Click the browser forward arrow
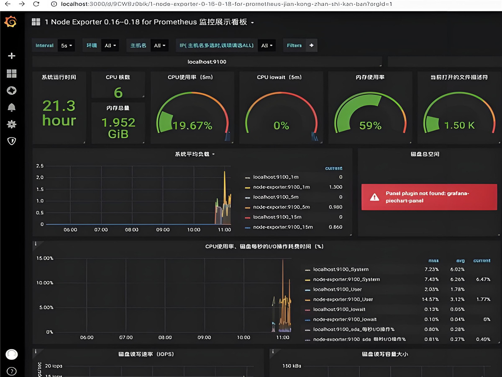 point(22,4)
